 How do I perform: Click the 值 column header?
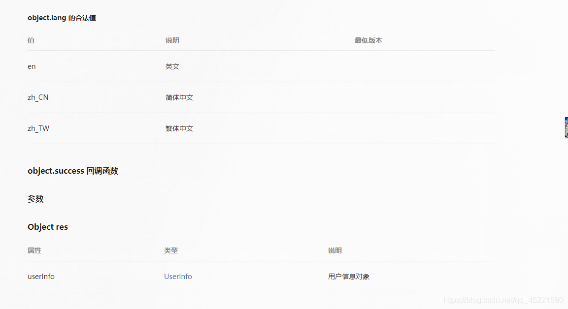click(x=31, y=40)
